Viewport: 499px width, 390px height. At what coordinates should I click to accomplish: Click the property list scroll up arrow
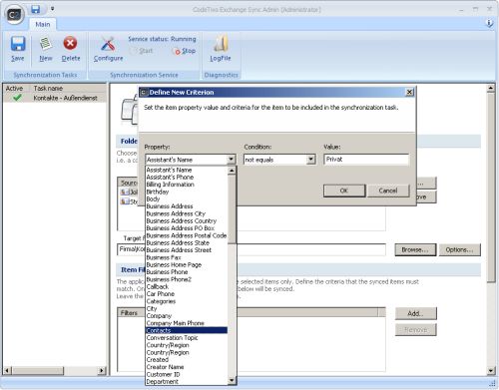[x=232, y=171]
